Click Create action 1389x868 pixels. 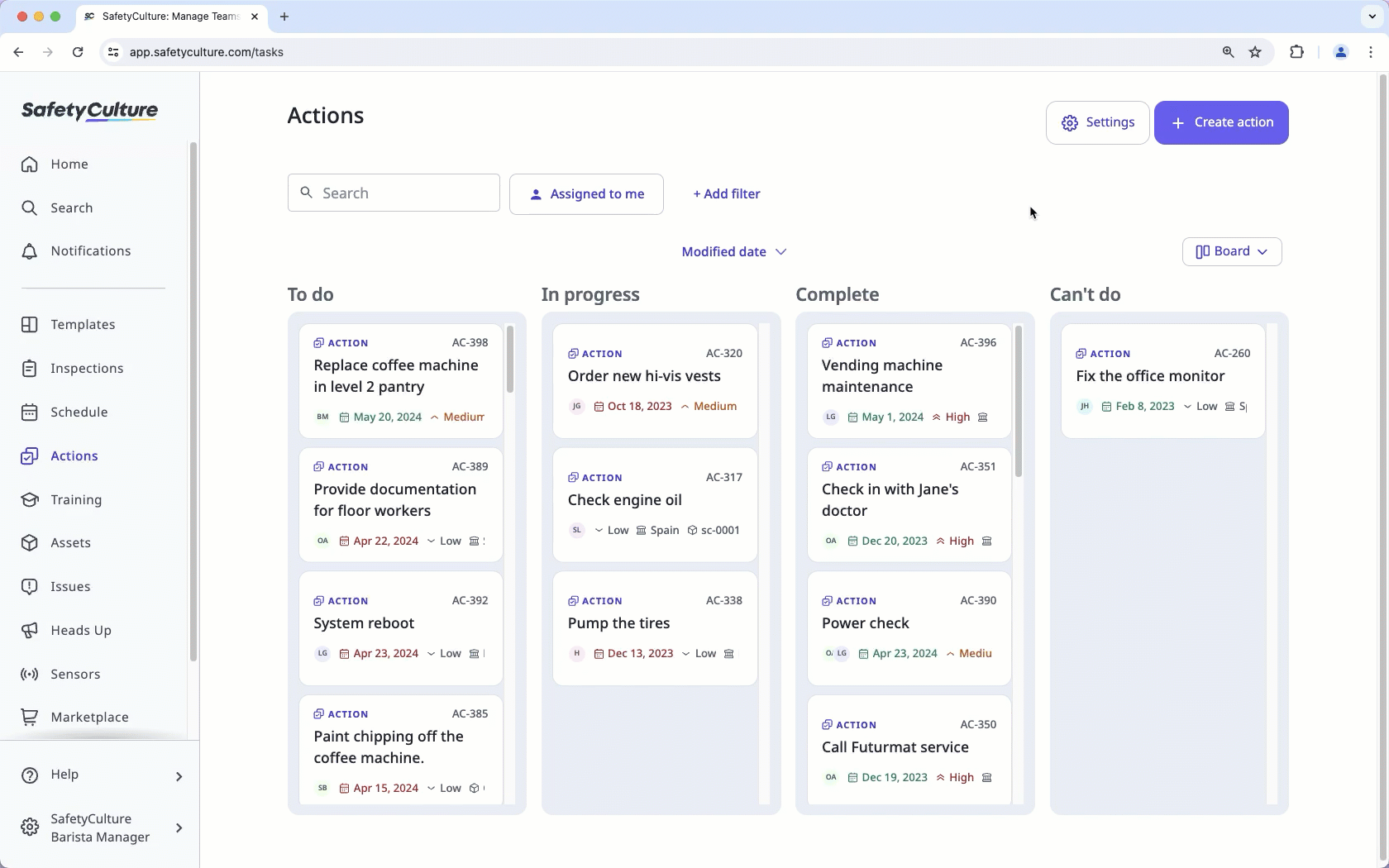click(1221, 122)
